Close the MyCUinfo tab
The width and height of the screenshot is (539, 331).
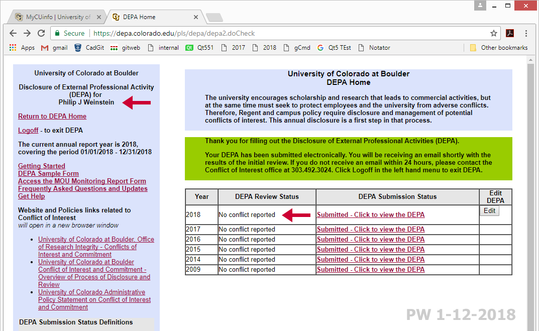click(99, 17)
